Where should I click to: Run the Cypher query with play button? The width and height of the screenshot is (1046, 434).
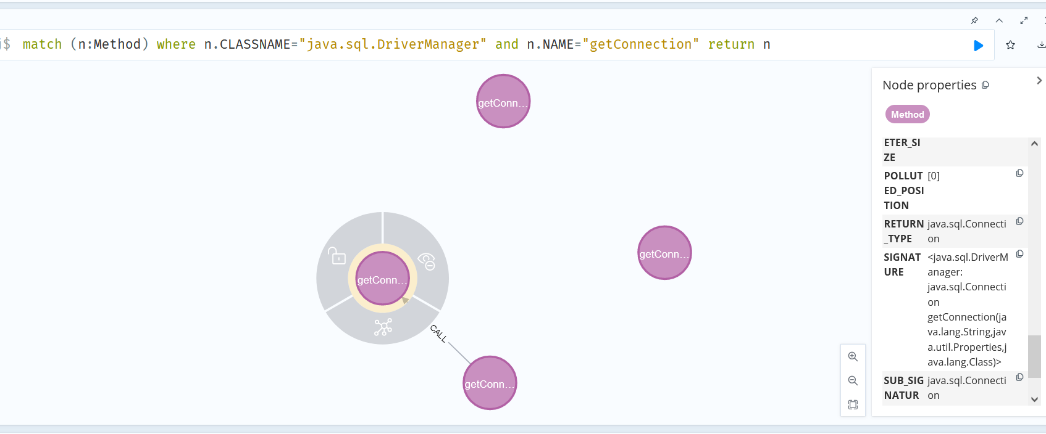978,45
